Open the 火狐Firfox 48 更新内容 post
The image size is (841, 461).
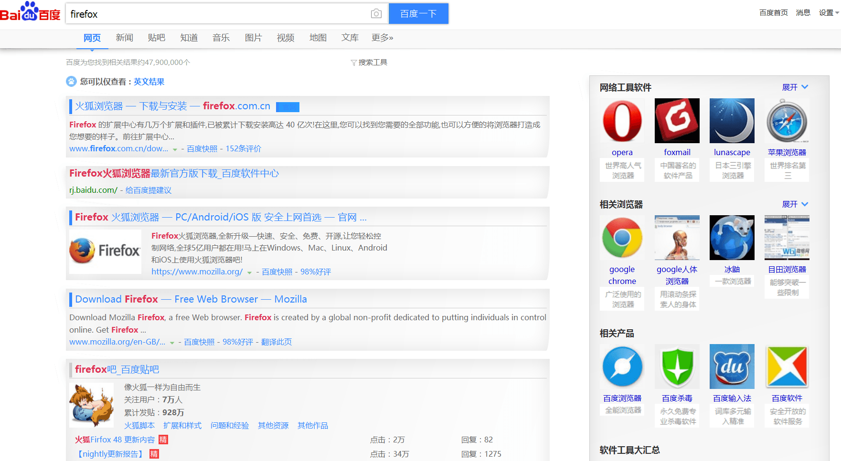[115, 440]
